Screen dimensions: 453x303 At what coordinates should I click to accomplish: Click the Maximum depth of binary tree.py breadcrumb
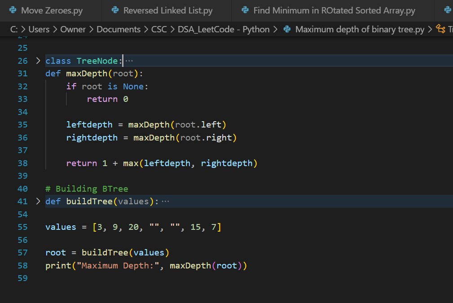(360, 29)
